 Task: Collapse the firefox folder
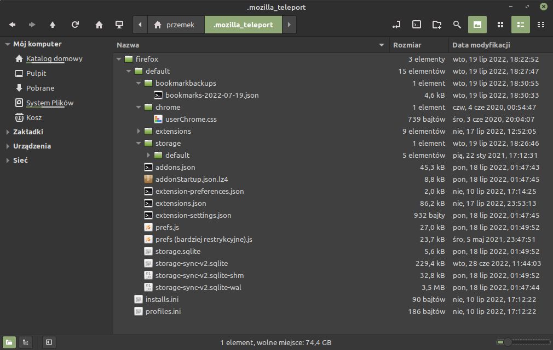pos(119,59)
